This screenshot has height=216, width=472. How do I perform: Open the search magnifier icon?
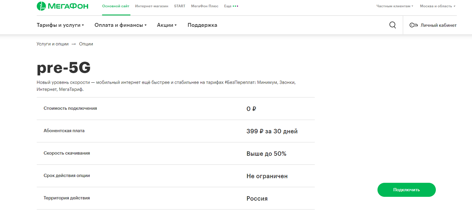[x=392, y=25]
